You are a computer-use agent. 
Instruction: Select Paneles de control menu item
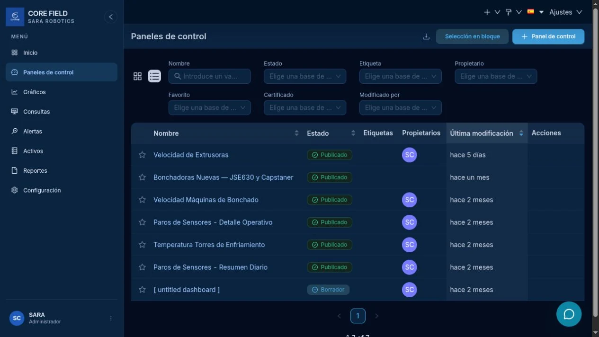coord(62,72)
